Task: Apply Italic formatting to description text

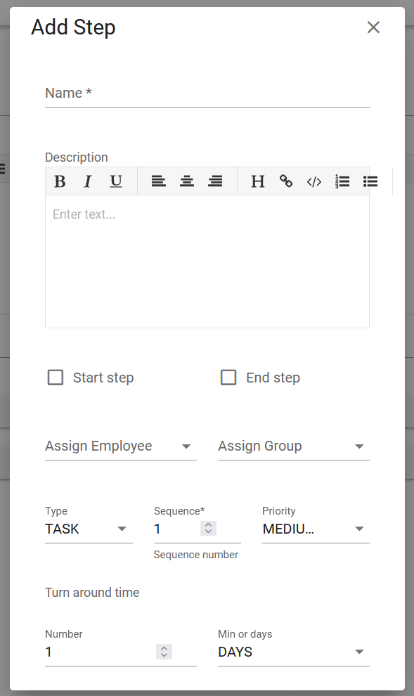Action: pyautogui.click(x=87, y=181)
